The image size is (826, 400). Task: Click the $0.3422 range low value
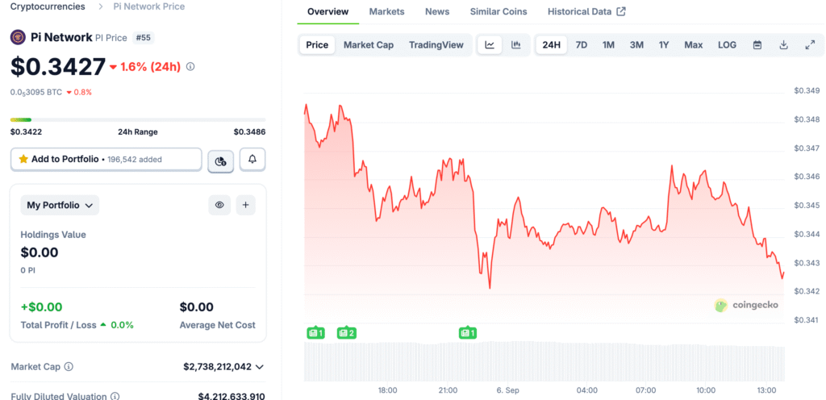27,132
